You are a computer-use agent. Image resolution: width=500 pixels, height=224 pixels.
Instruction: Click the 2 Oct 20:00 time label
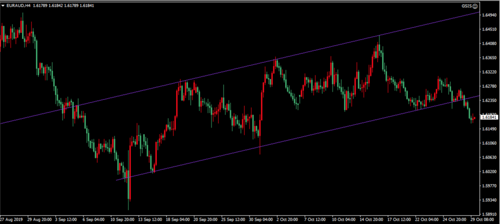(x=288, y=220)
